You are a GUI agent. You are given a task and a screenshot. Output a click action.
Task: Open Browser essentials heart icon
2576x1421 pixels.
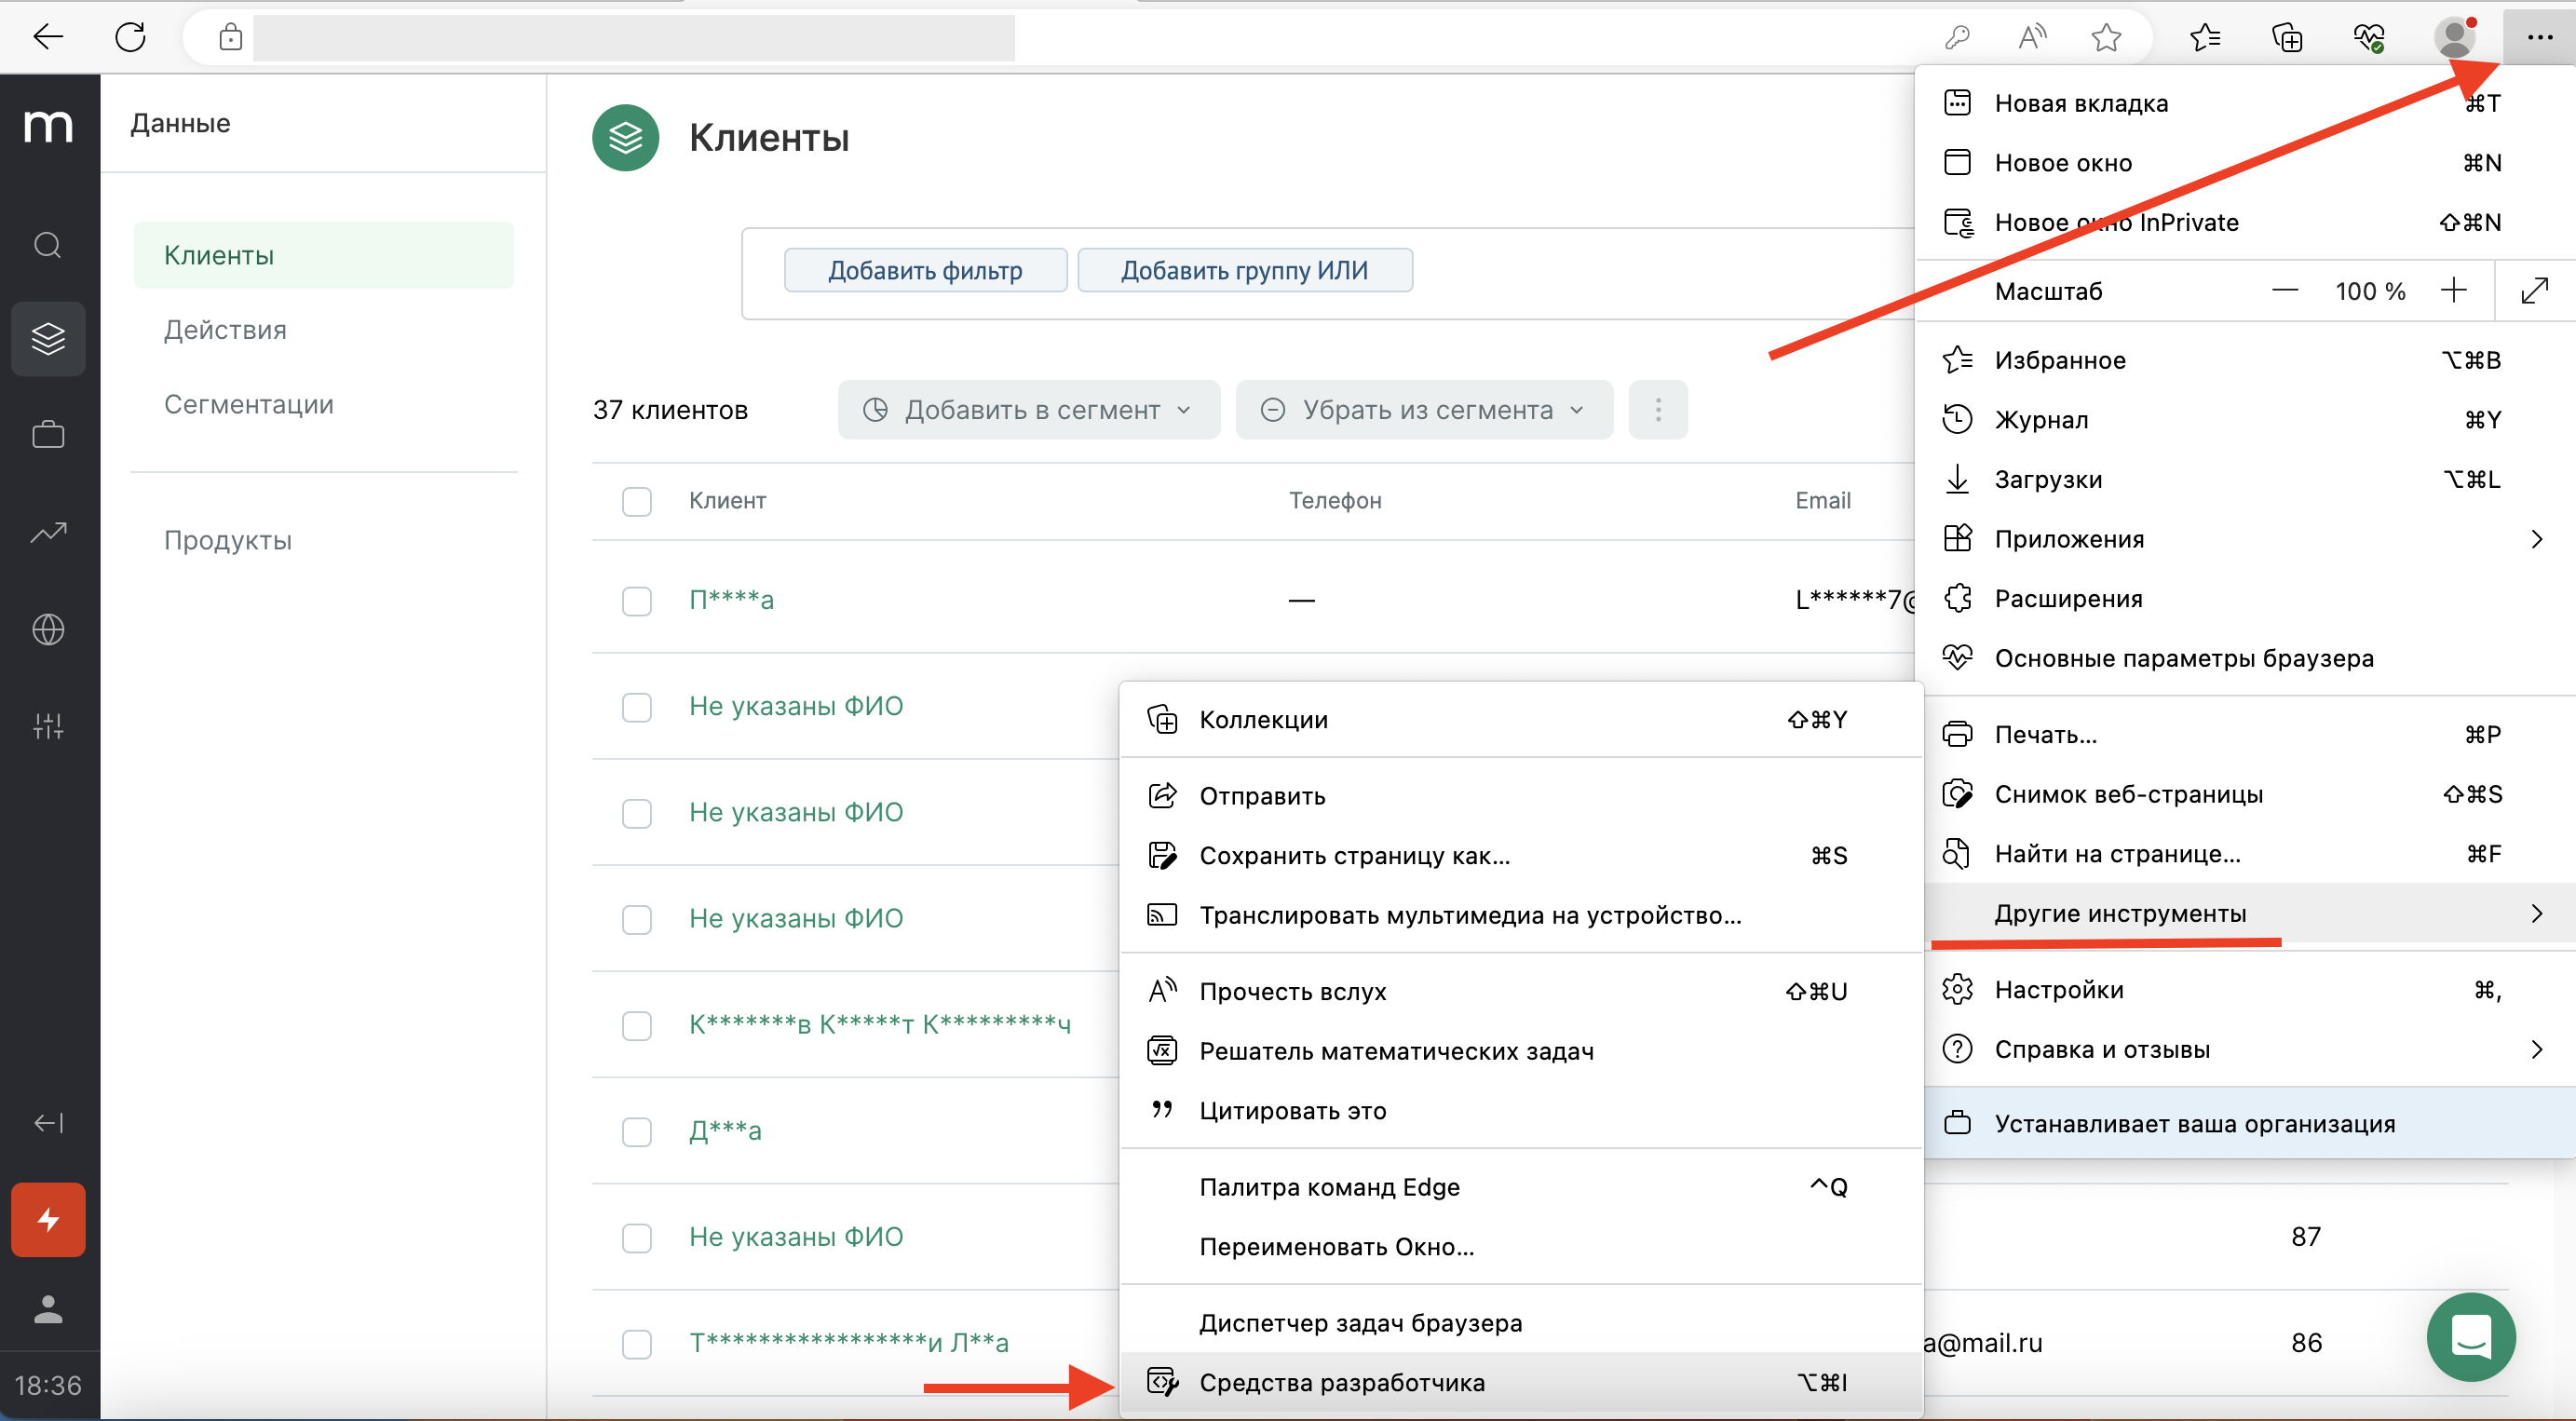tap(2369, 38)
